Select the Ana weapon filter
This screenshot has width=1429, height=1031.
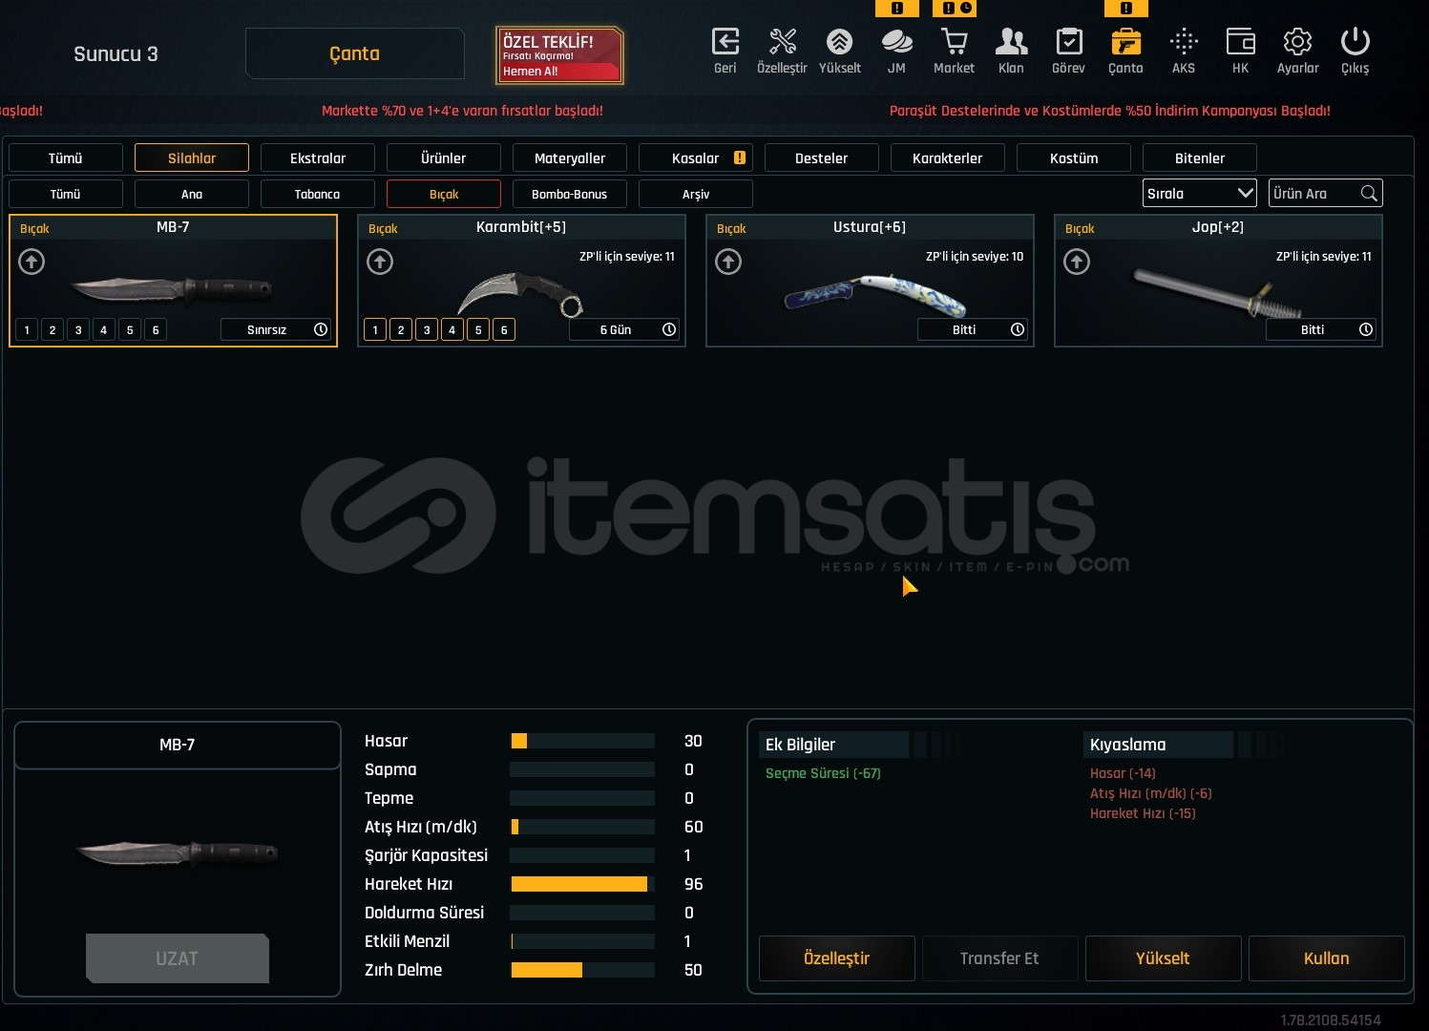coord(192,194)
